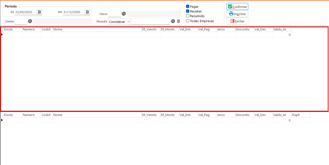
Task: Click the Cliente search magnifier icon
Action: [x=30, y=21]
